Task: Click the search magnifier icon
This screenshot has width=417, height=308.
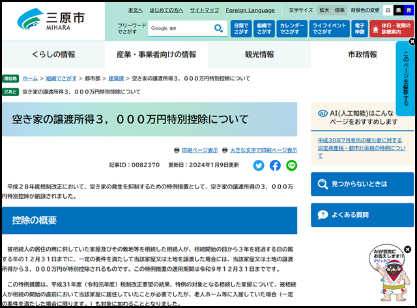Action: [218, 28]
